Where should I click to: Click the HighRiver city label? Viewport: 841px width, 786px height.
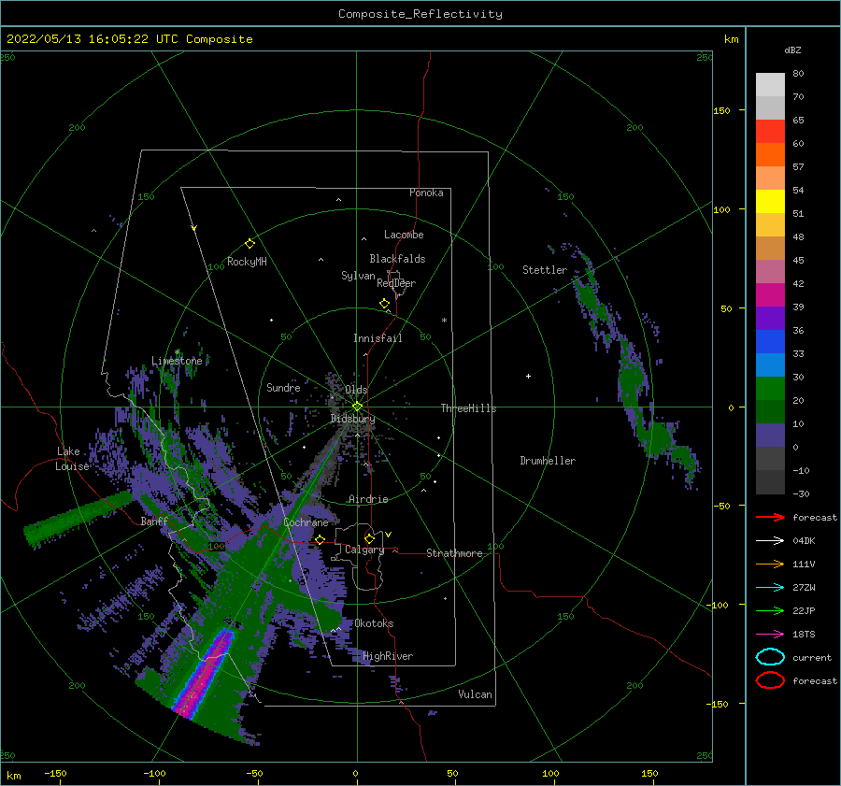pyautogui.click(x=388, y=656)
